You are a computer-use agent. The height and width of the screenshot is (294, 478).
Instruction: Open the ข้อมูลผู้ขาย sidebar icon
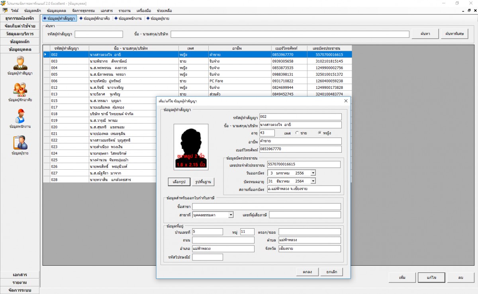click(20, 143)
